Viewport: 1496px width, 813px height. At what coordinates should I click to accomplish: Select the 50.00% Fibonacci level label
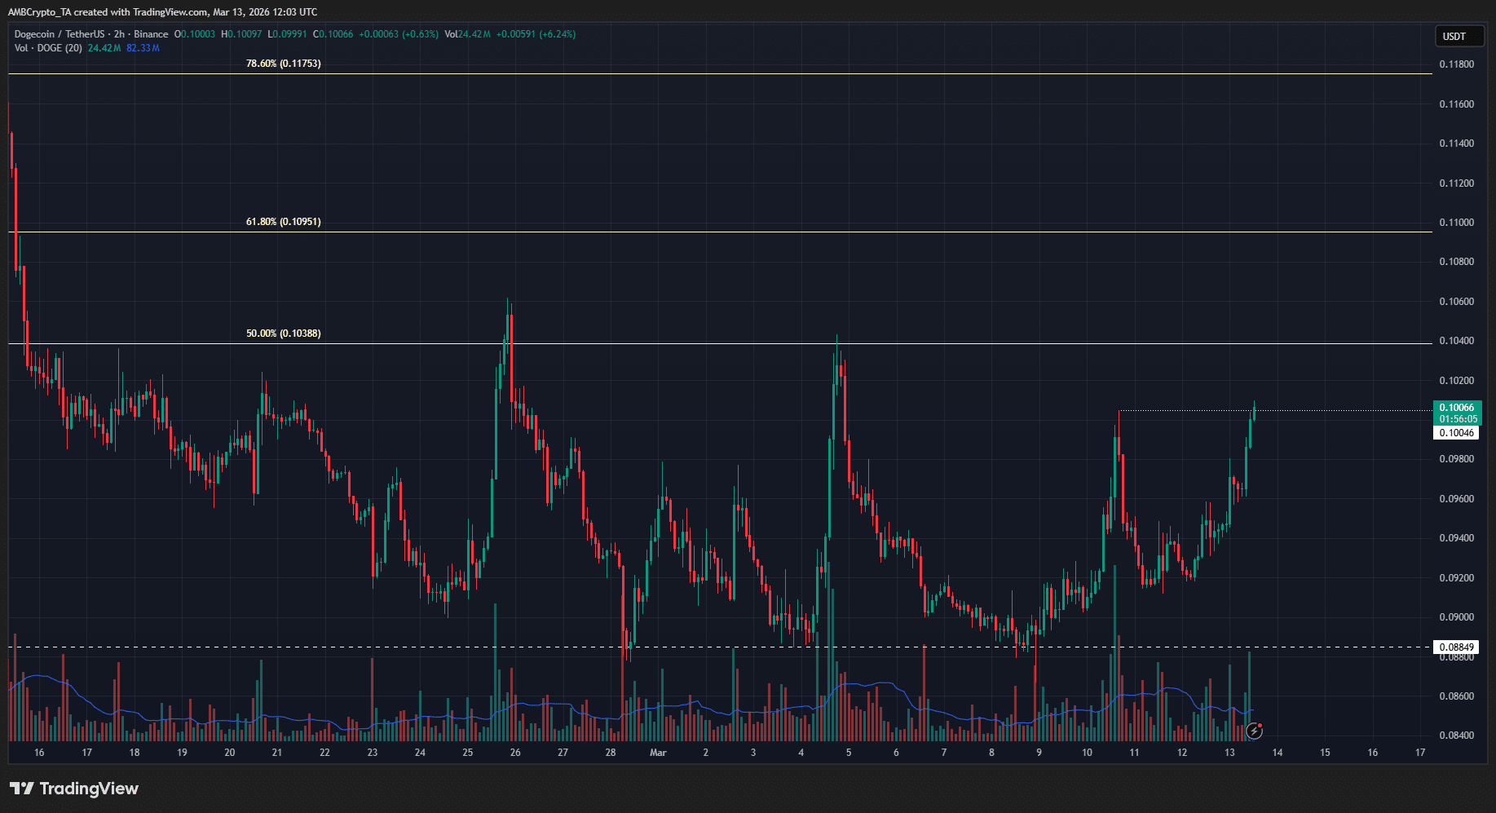(283, 333)
